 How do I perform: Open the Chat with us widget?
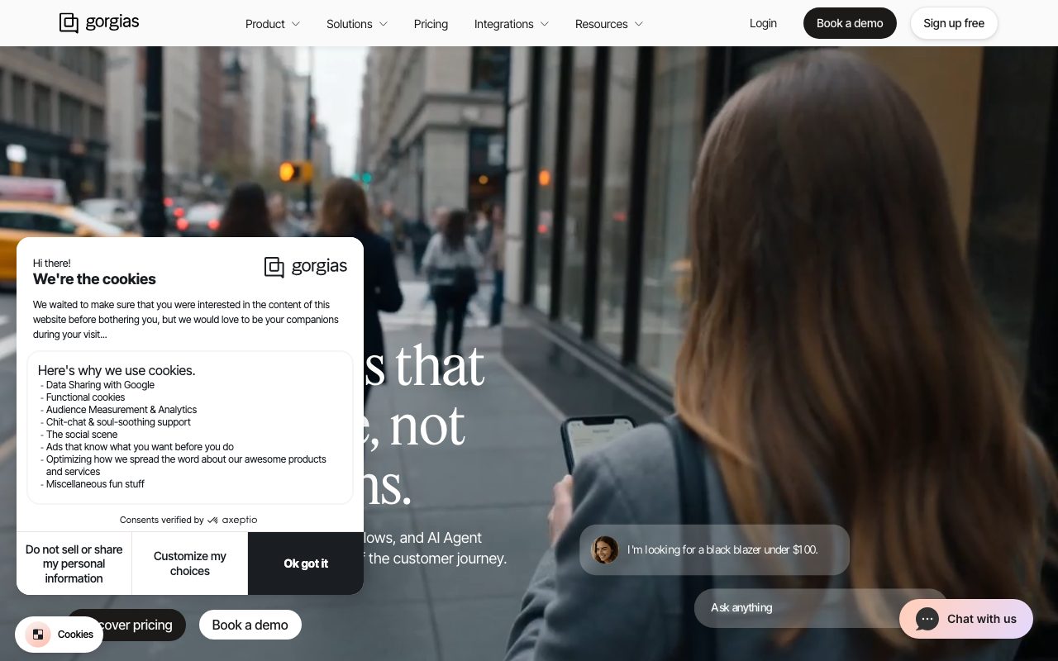[x=966, y=619]
